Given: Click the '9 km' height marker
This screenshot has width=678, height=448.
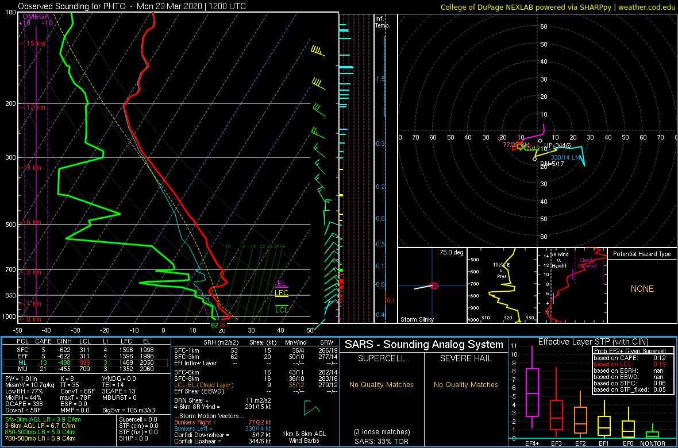Looking at the screenshot, I should (34, 168).
